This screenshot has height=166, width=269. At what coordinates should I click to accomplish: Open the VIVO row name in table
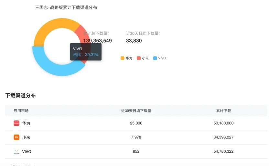click(27, 151)
